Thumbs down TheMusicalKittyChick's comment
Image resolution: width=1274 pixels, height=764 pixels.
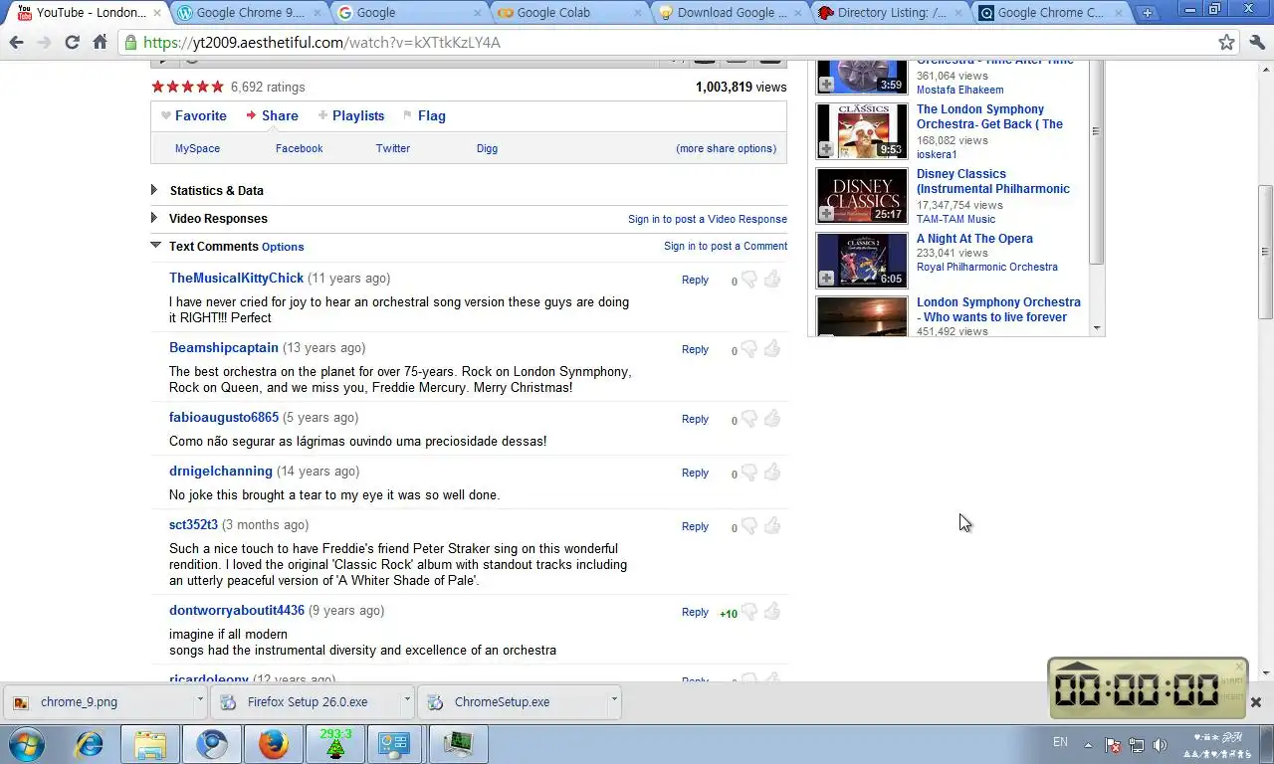[x=749, y=280]
